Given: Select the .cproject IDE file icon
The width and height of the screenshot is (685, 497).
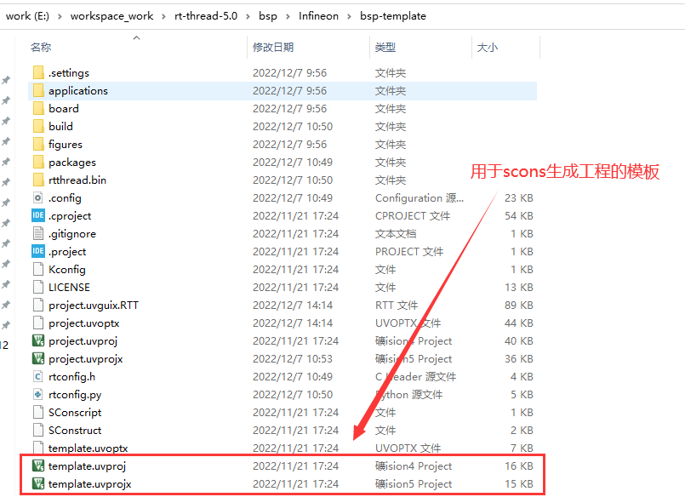Looking at the screenshot, I should (x=37, y=216).
